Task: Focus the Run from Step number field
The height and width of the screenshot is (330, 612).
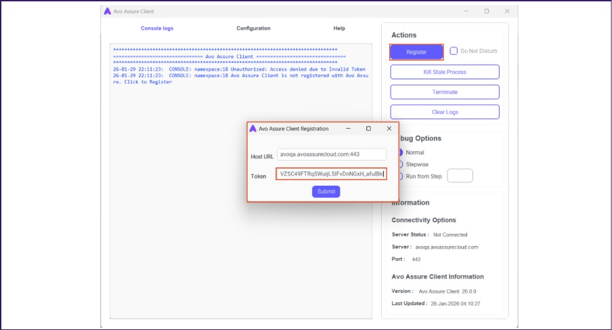Action: (x=460, y=176)
